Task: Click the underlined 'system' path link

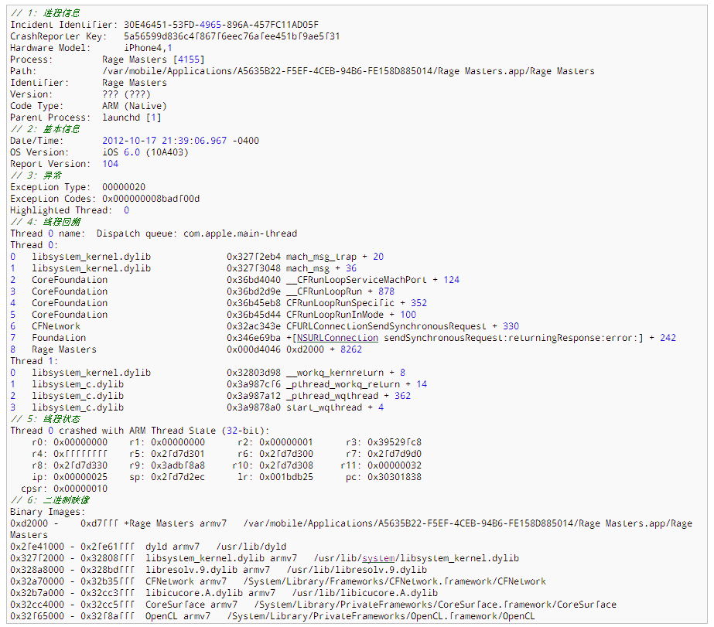Action: [378, 558]
